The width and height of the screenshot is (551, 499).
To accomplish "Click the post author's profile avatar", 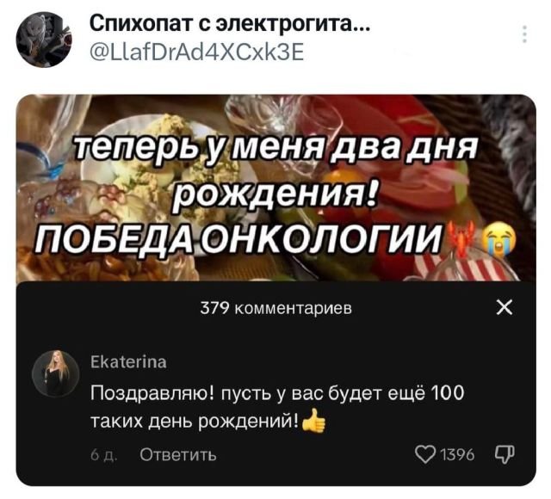I will pos(44,40).
